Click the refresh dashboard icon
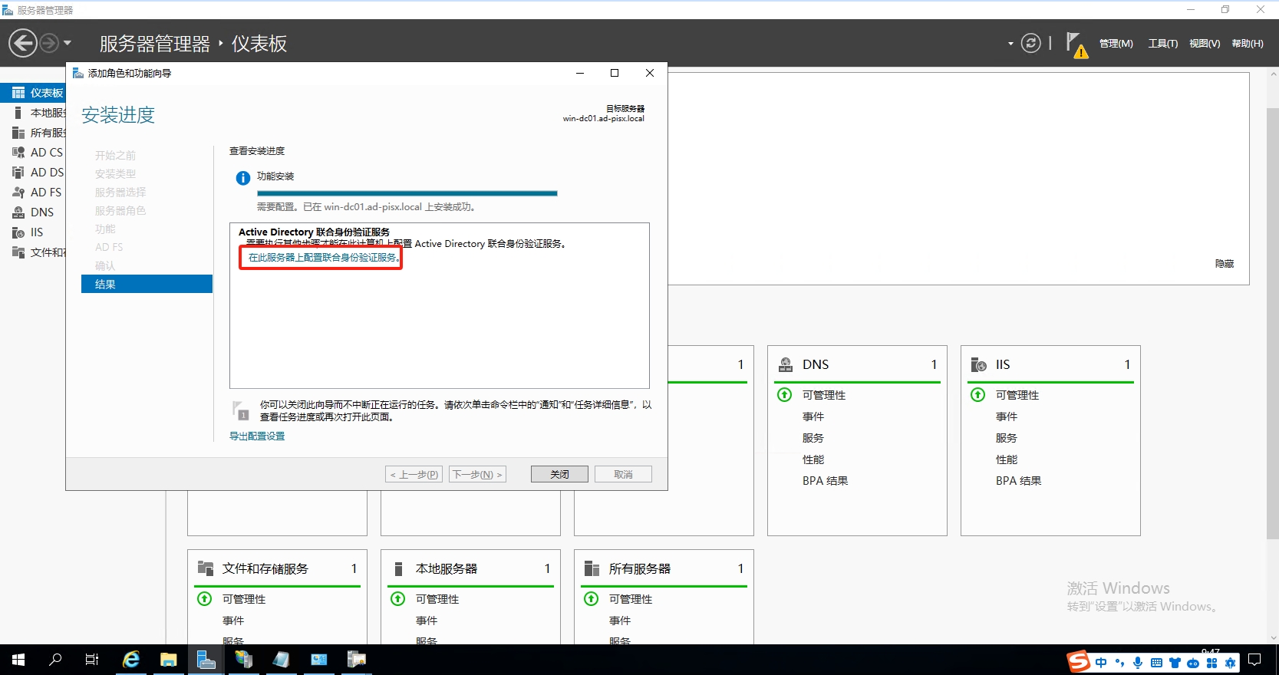Image resolution: width=1279 pixels, height=675 pixels. pos(1031,43)
